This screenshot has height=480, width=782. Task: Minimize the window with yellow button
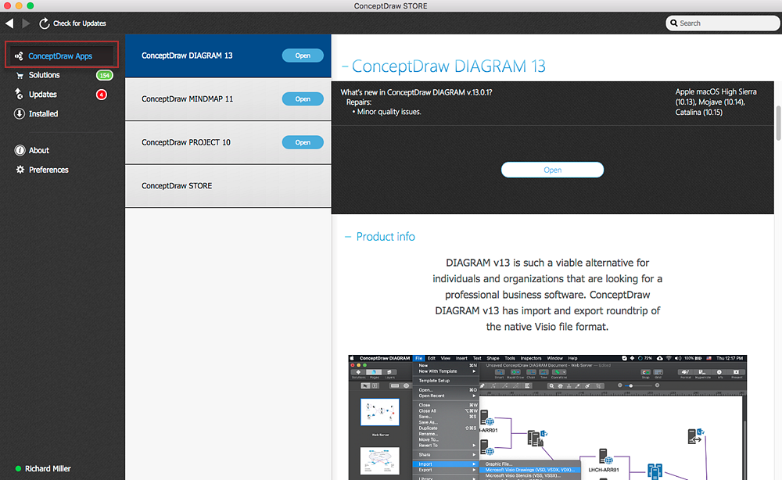pos(19,5)
